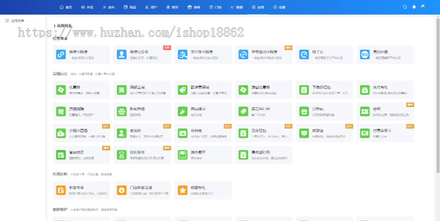Open the 满额立减 icon with 满 character
This screenshot has height=221, width=440.
click(122, 90)
